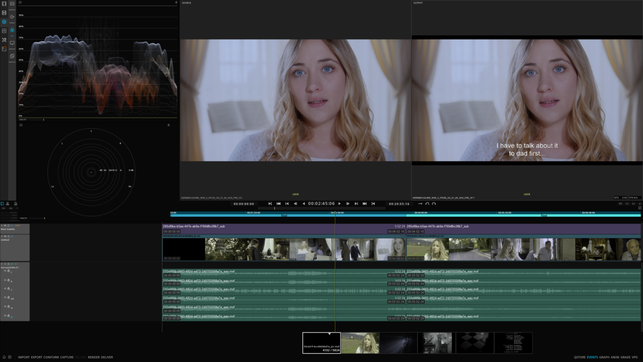This screenshot has height=362, width=643.
Task: Toggle lock on the LFE audio channel
Action: pyautogui.click(x=9, y=298)
